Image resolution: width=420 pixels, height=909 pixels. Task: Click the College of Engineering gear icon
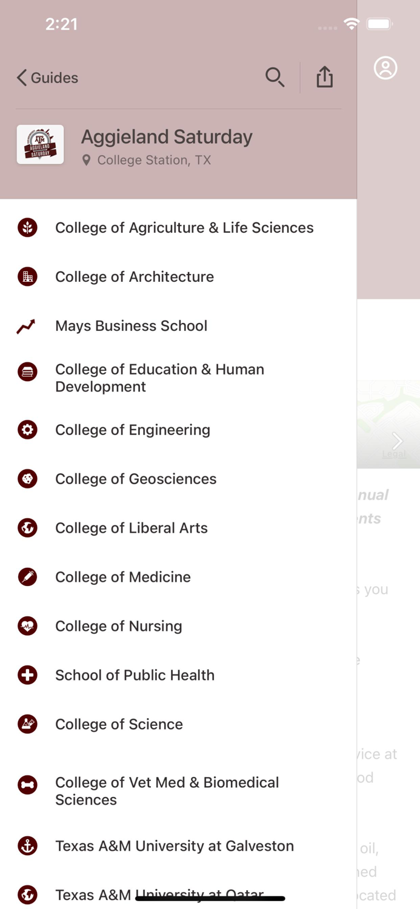(27, 430)
